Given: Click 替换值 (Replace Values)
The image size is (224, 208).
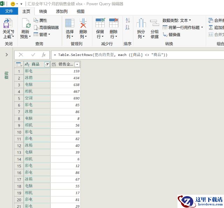Looking at the screenshot, I should pos(171,35).
